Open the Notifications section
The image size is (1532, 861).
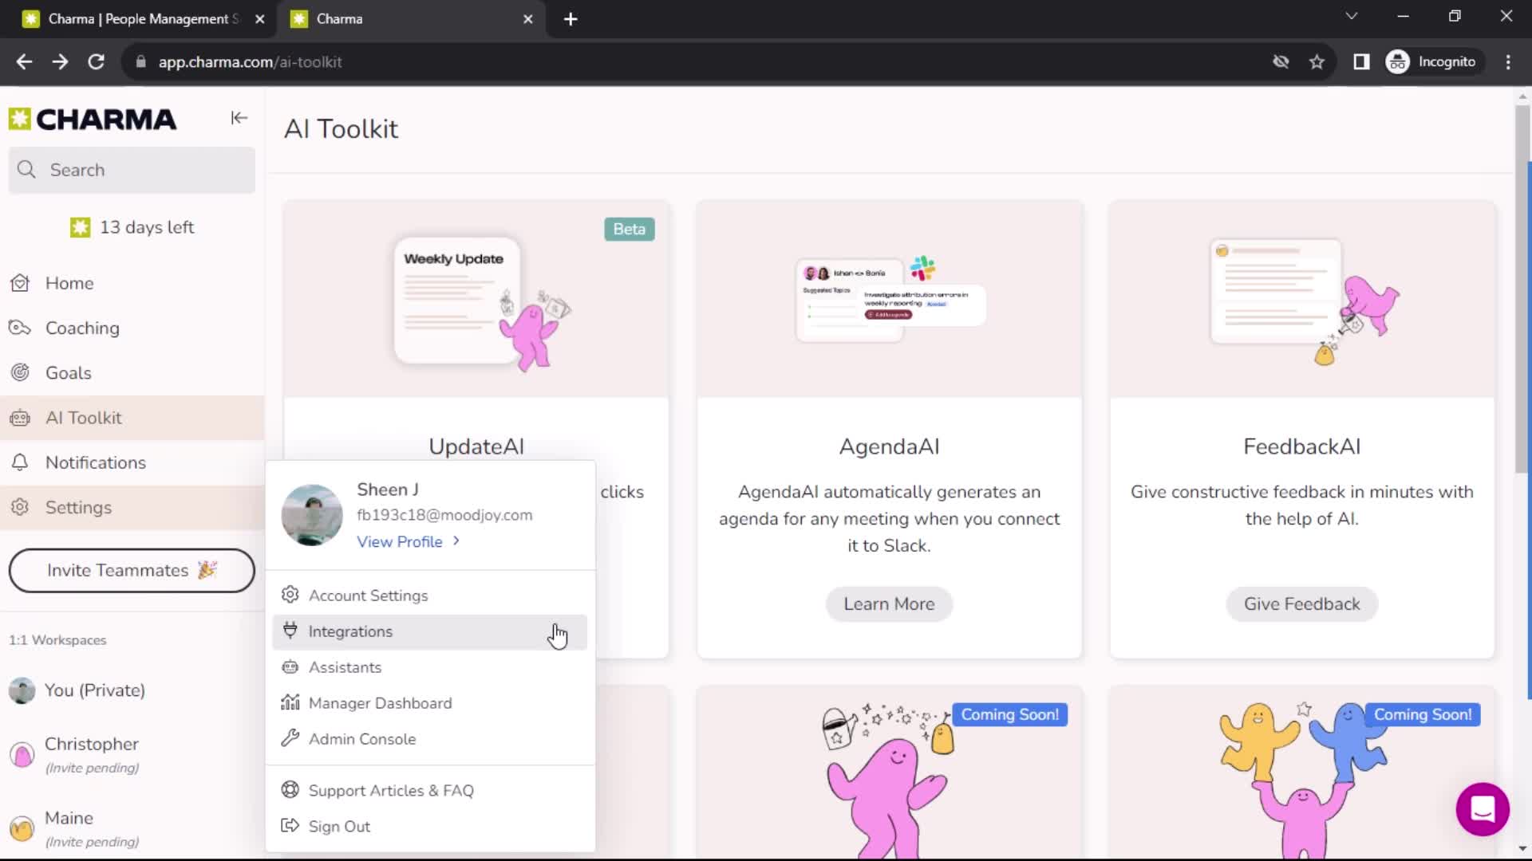pyautogui.click(x=132, y=462)
